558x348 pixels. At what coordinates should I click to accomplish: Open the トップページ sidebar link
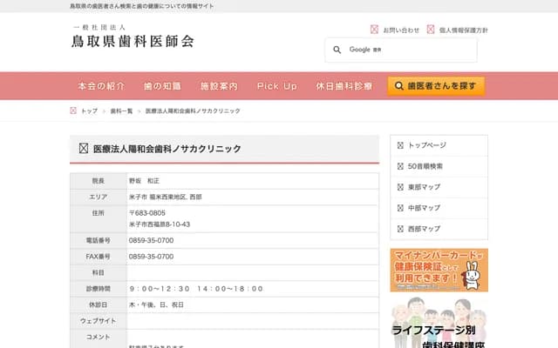tap(426, 145)
